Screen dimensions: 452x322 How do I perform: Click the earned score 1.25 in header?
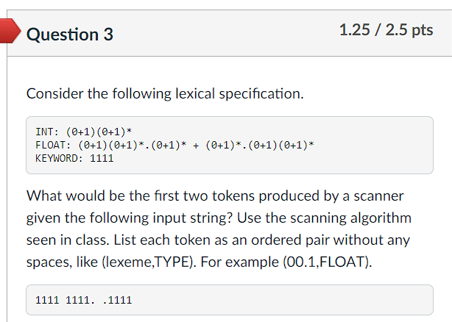click(355, 30)
